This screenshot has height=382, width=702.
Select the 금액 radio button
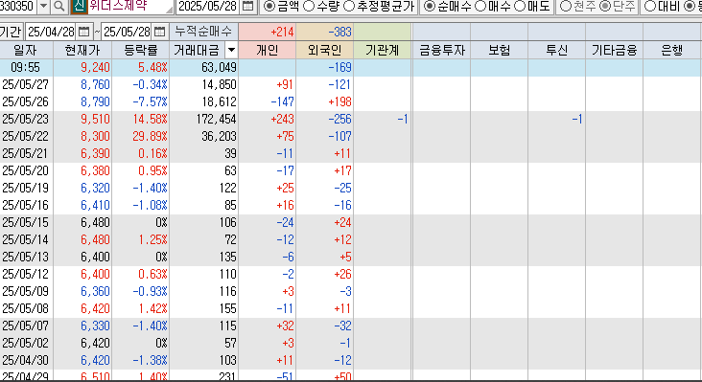point(269,7)
